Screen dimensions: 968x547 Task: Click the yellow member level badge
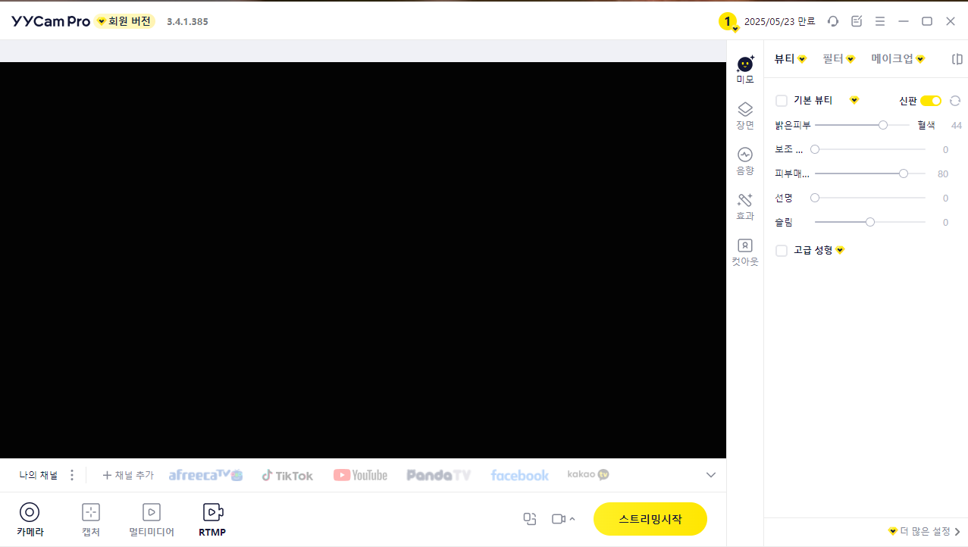tap(728, 22)
